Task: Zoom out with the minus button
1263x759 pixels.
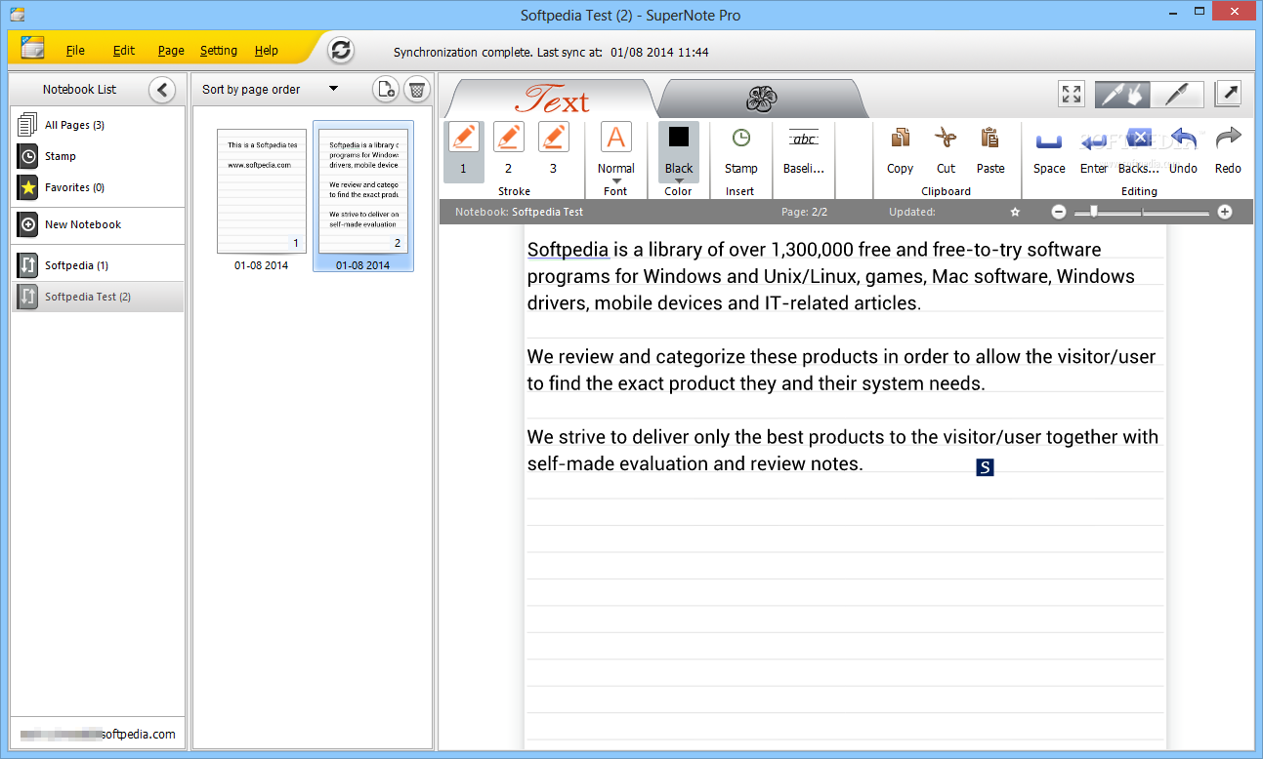Action: coord(1059,212)
